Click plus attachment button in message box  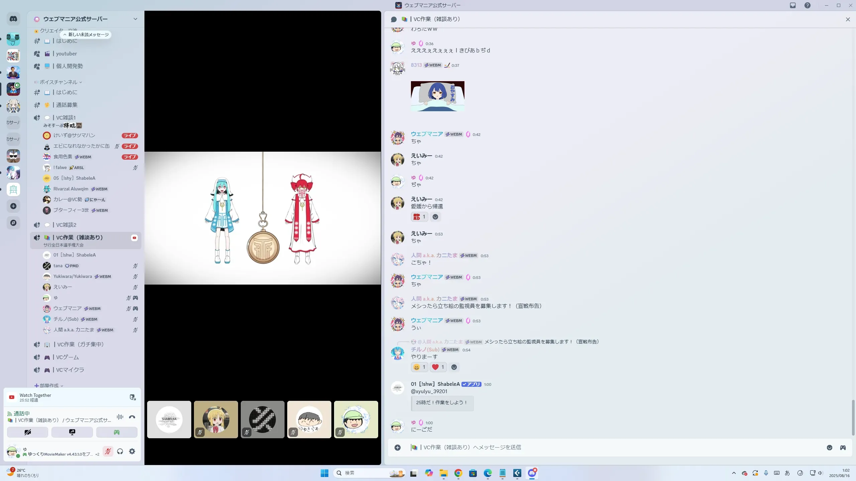(x=397, y=448)
